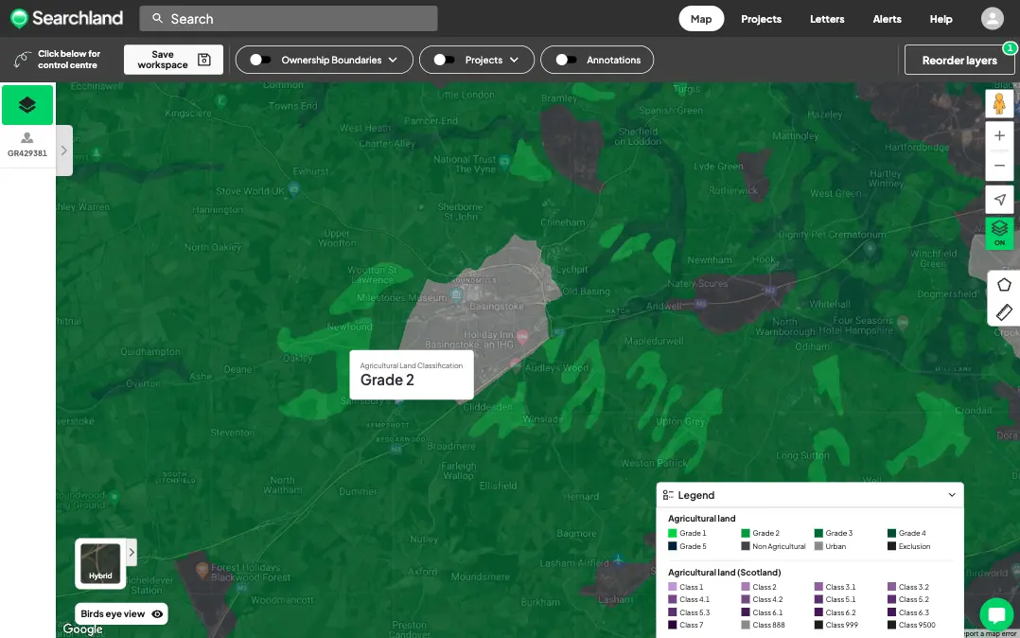Expand the GR429381 side panel arrow
This screenshot has height=638, width=1020.
pyautogui.click(x=63, y=150)
